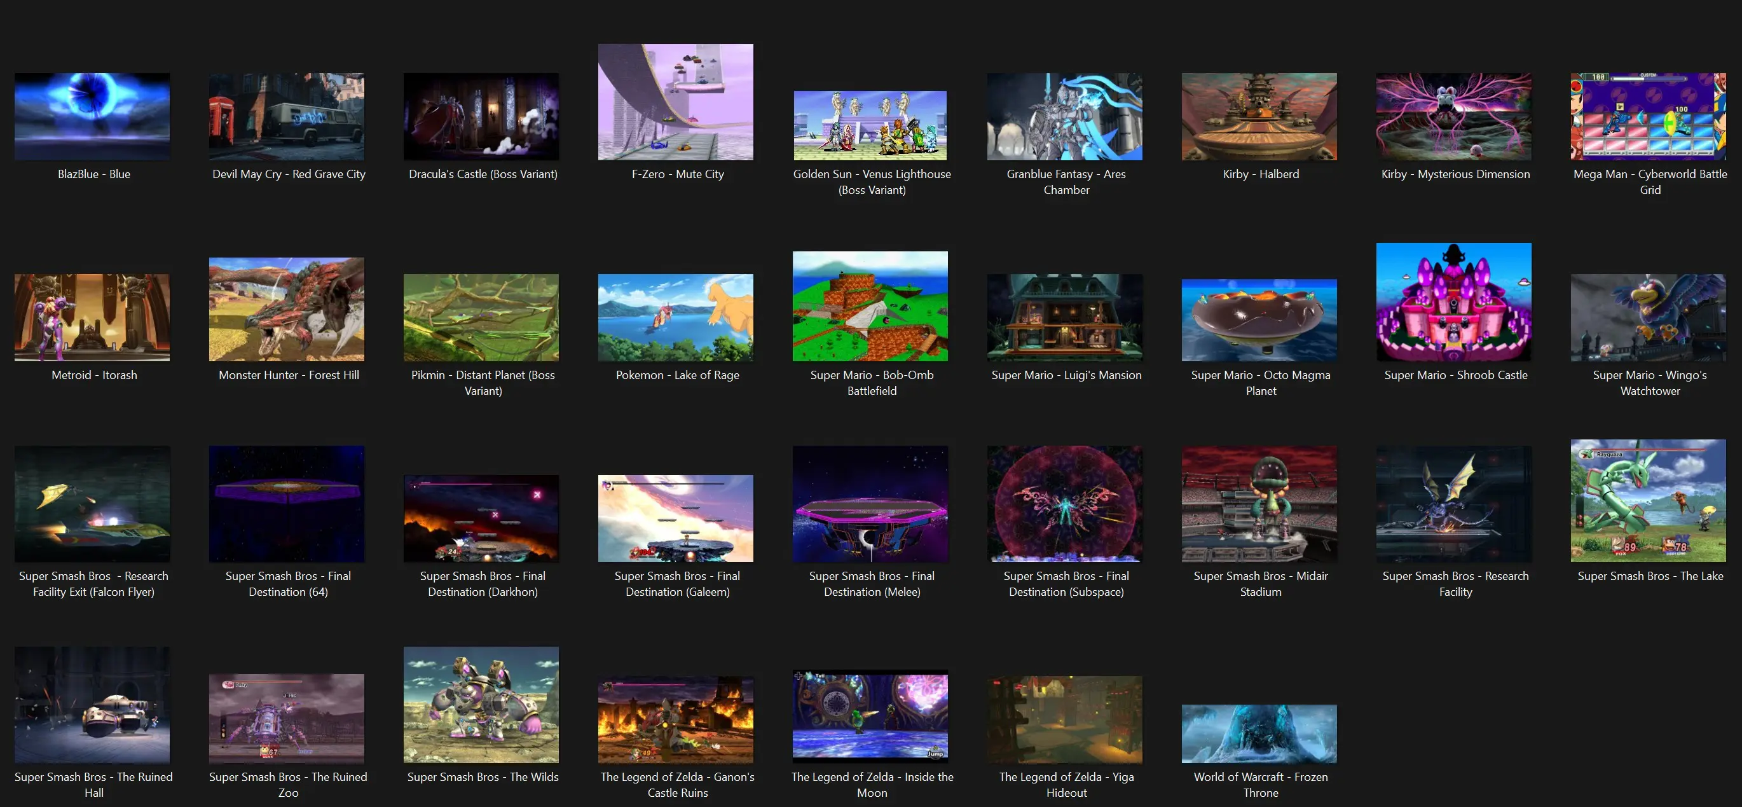Click the 'BlazBlue - Blue' file name
Image resolution: width=1742 pixels, height=807 pixels.
(94, 174)
